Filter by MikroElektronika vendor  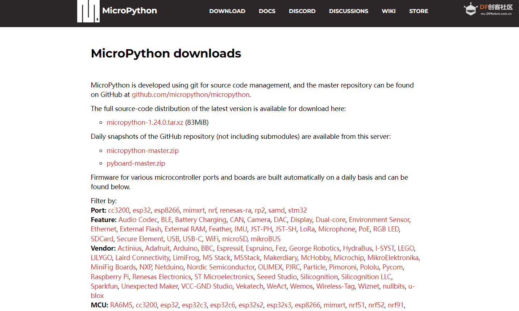click(393, 258)
